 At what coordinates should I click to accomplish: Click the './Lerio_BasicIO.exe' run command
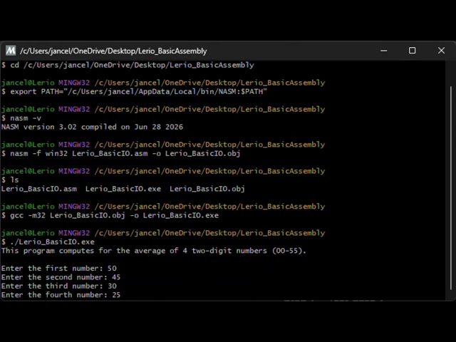pos(48,242)
